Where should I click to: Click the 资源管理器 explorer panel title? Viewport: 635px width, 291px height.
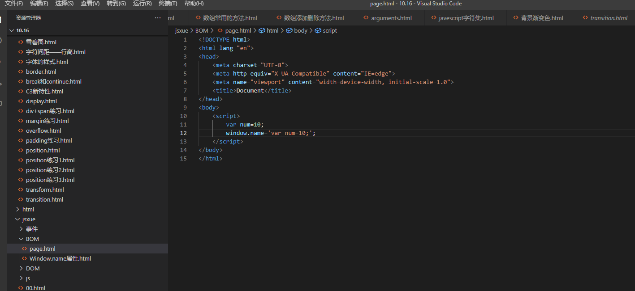pos(29,18)
